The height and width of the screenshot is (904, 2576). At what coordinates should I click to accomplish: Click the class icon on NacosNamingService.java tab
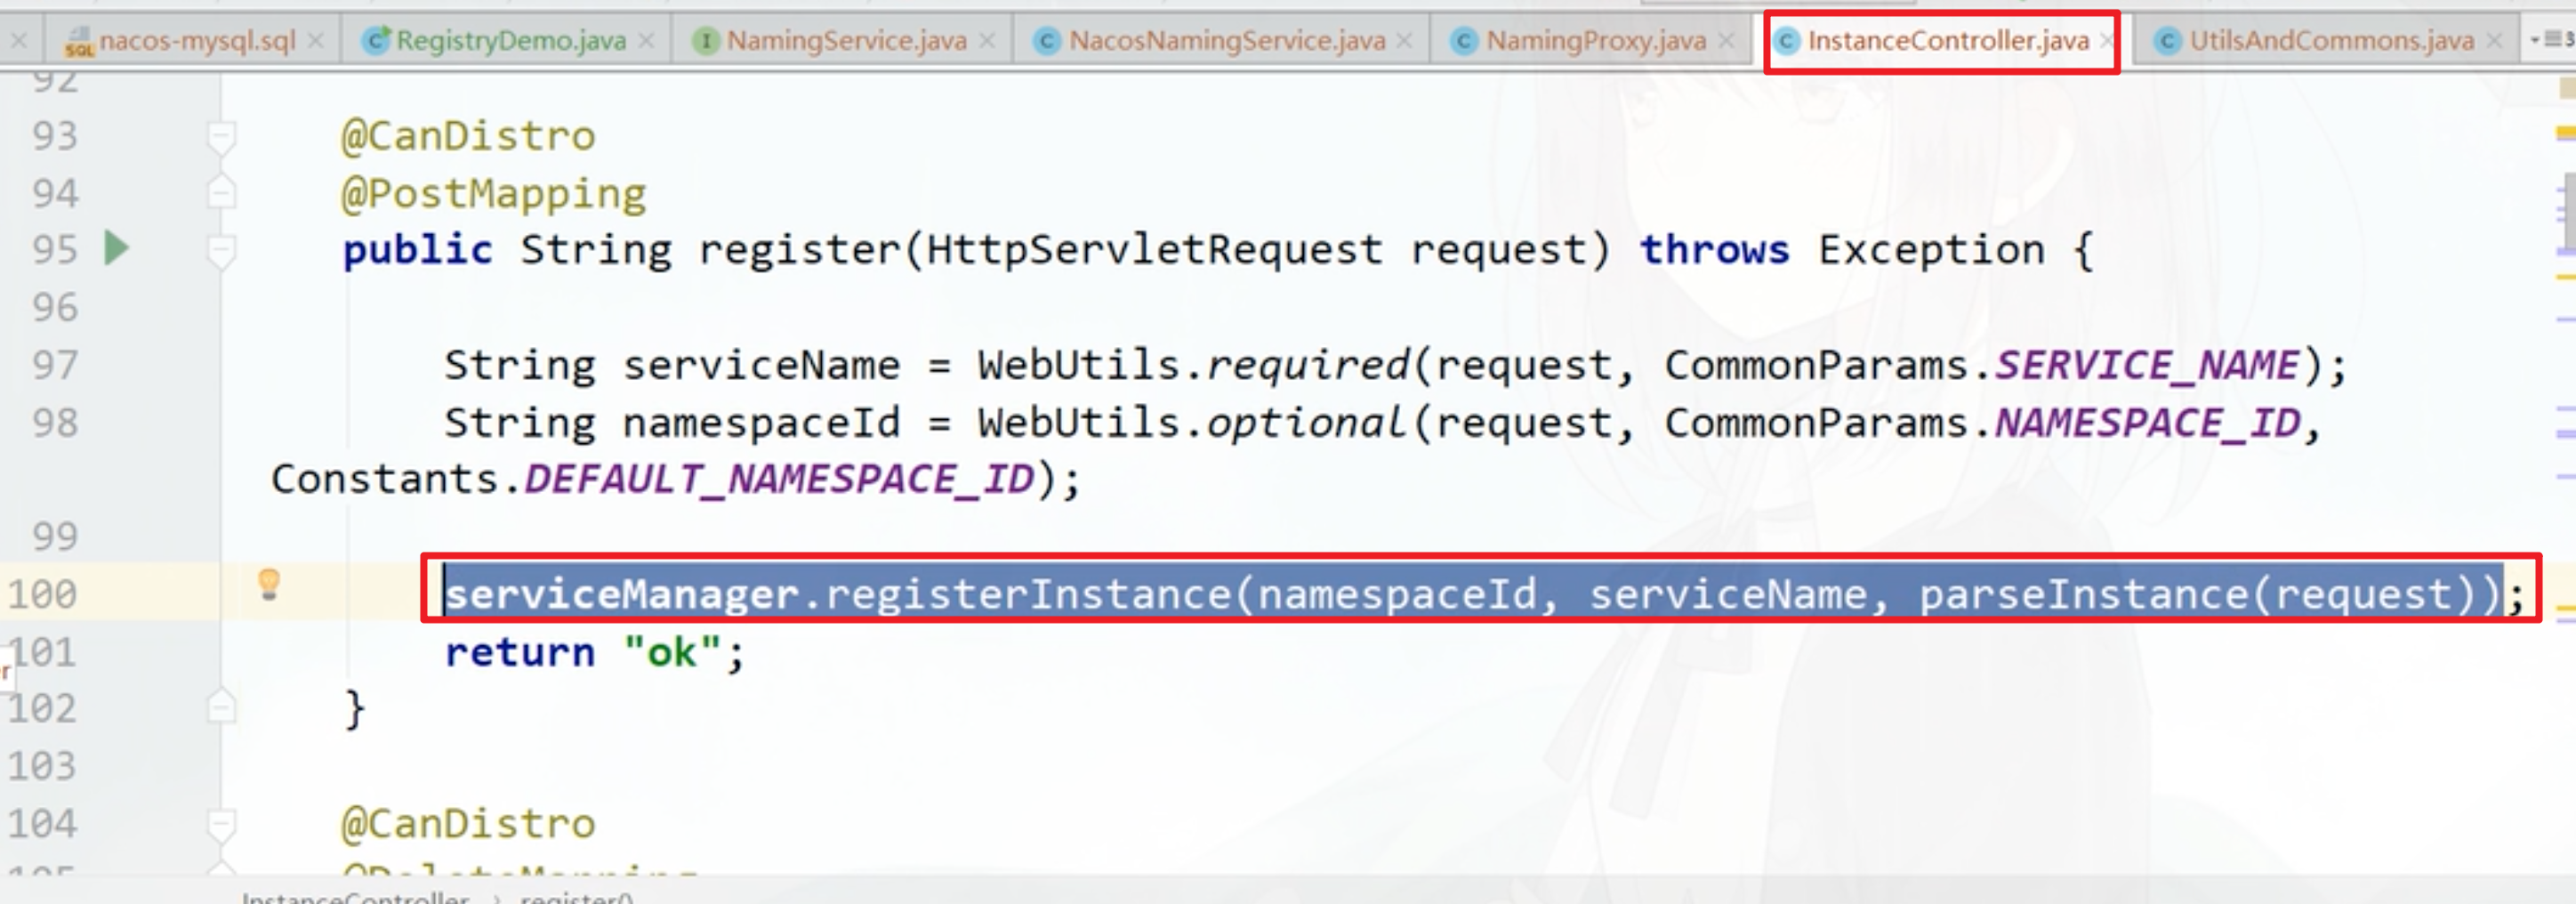coord(1047,41)
